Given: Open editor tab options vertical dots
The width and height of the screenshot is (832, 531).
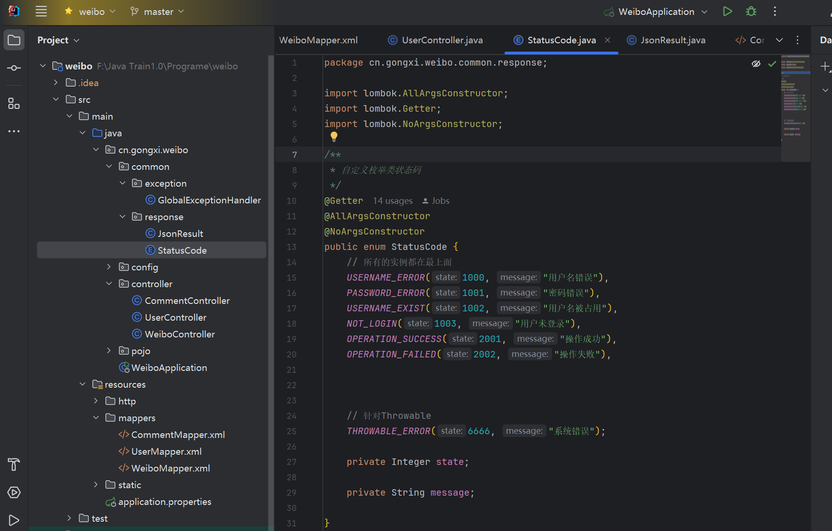Looking at the screenshot, I should [x=798, y=40].
